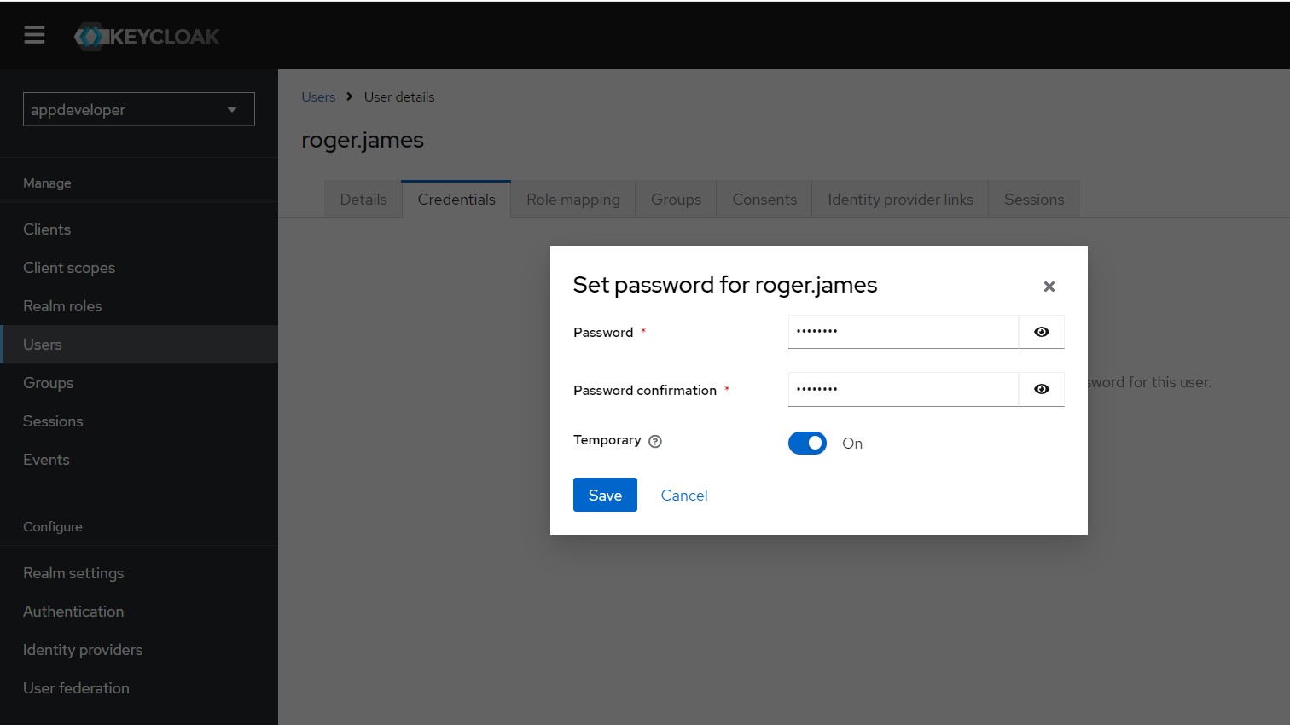Turn off the Temporary password switch

tap(807, 444)
